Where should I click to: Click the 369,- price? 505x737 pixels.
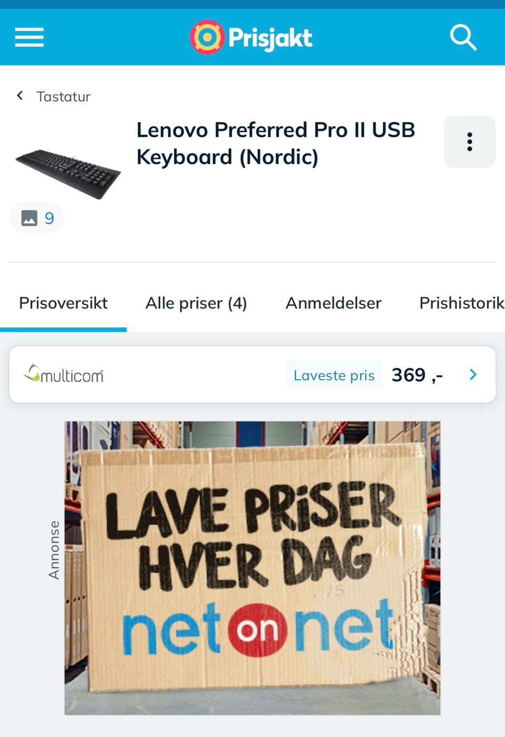tap(417, 375)
